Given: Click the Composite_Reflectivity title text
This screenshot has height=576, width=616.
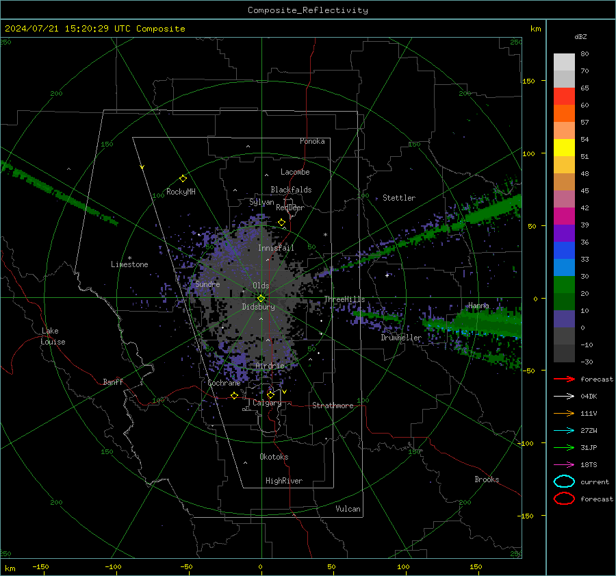Looking at the screenshot, I should 308,10.
